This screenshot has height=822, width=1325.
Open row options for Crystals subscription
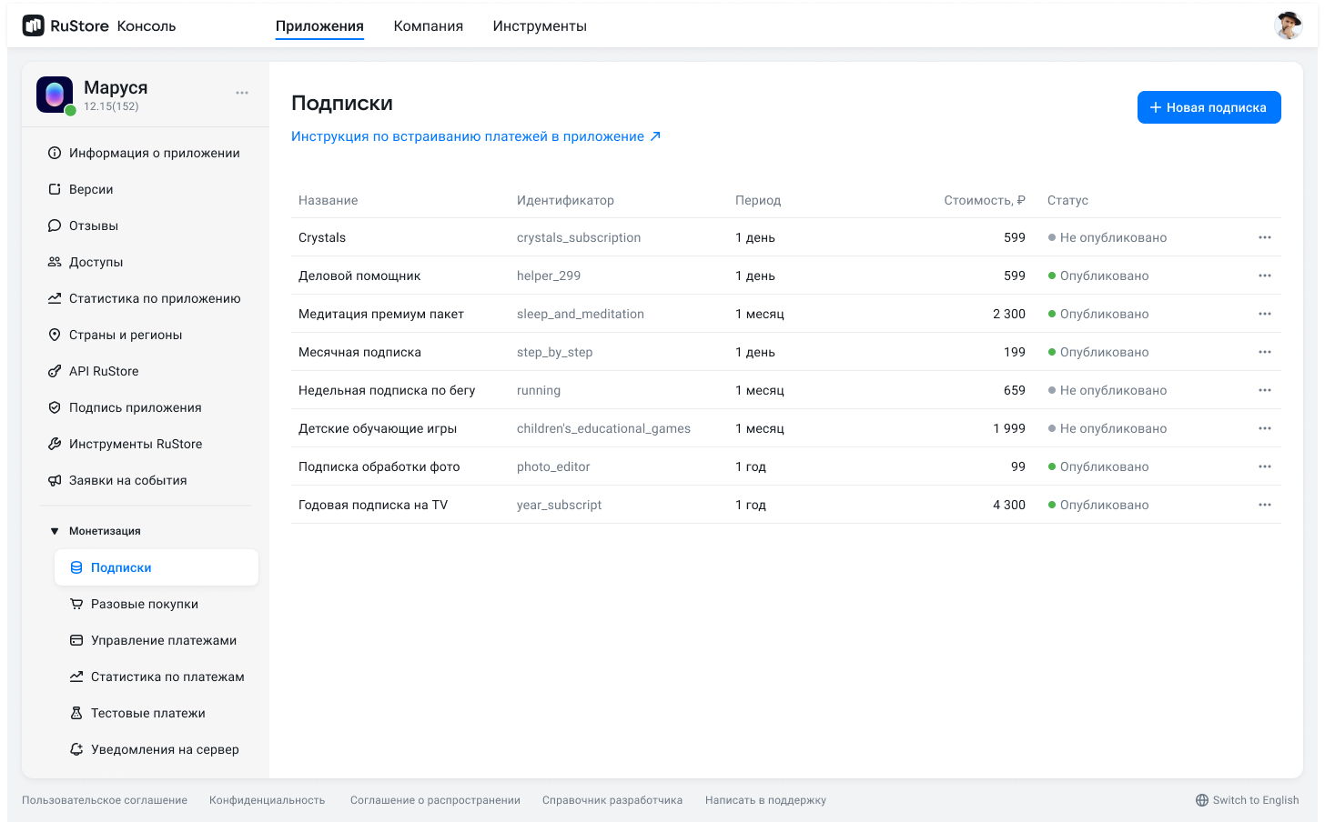pyautogui.click(x=1264, y=237)
